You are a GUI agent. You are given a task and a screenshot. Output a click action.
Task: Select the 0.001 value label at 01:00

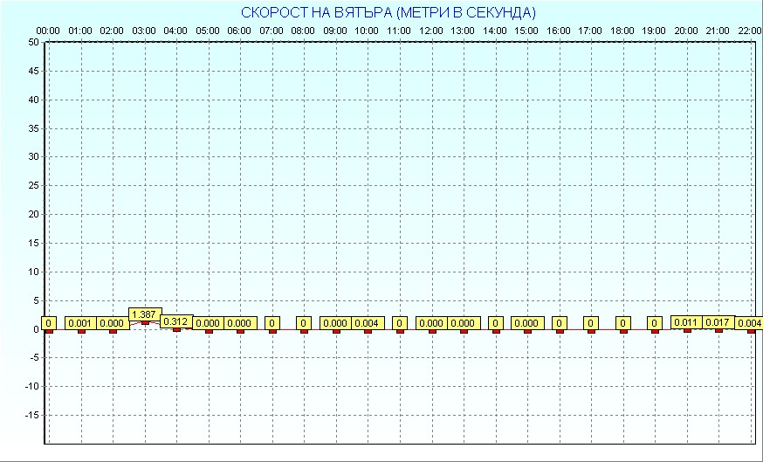click(x=80, y=323)
